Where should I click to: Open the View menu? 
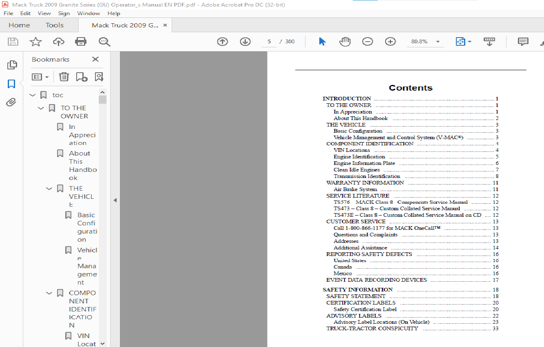pyautogui.click(x=44, y=13)
